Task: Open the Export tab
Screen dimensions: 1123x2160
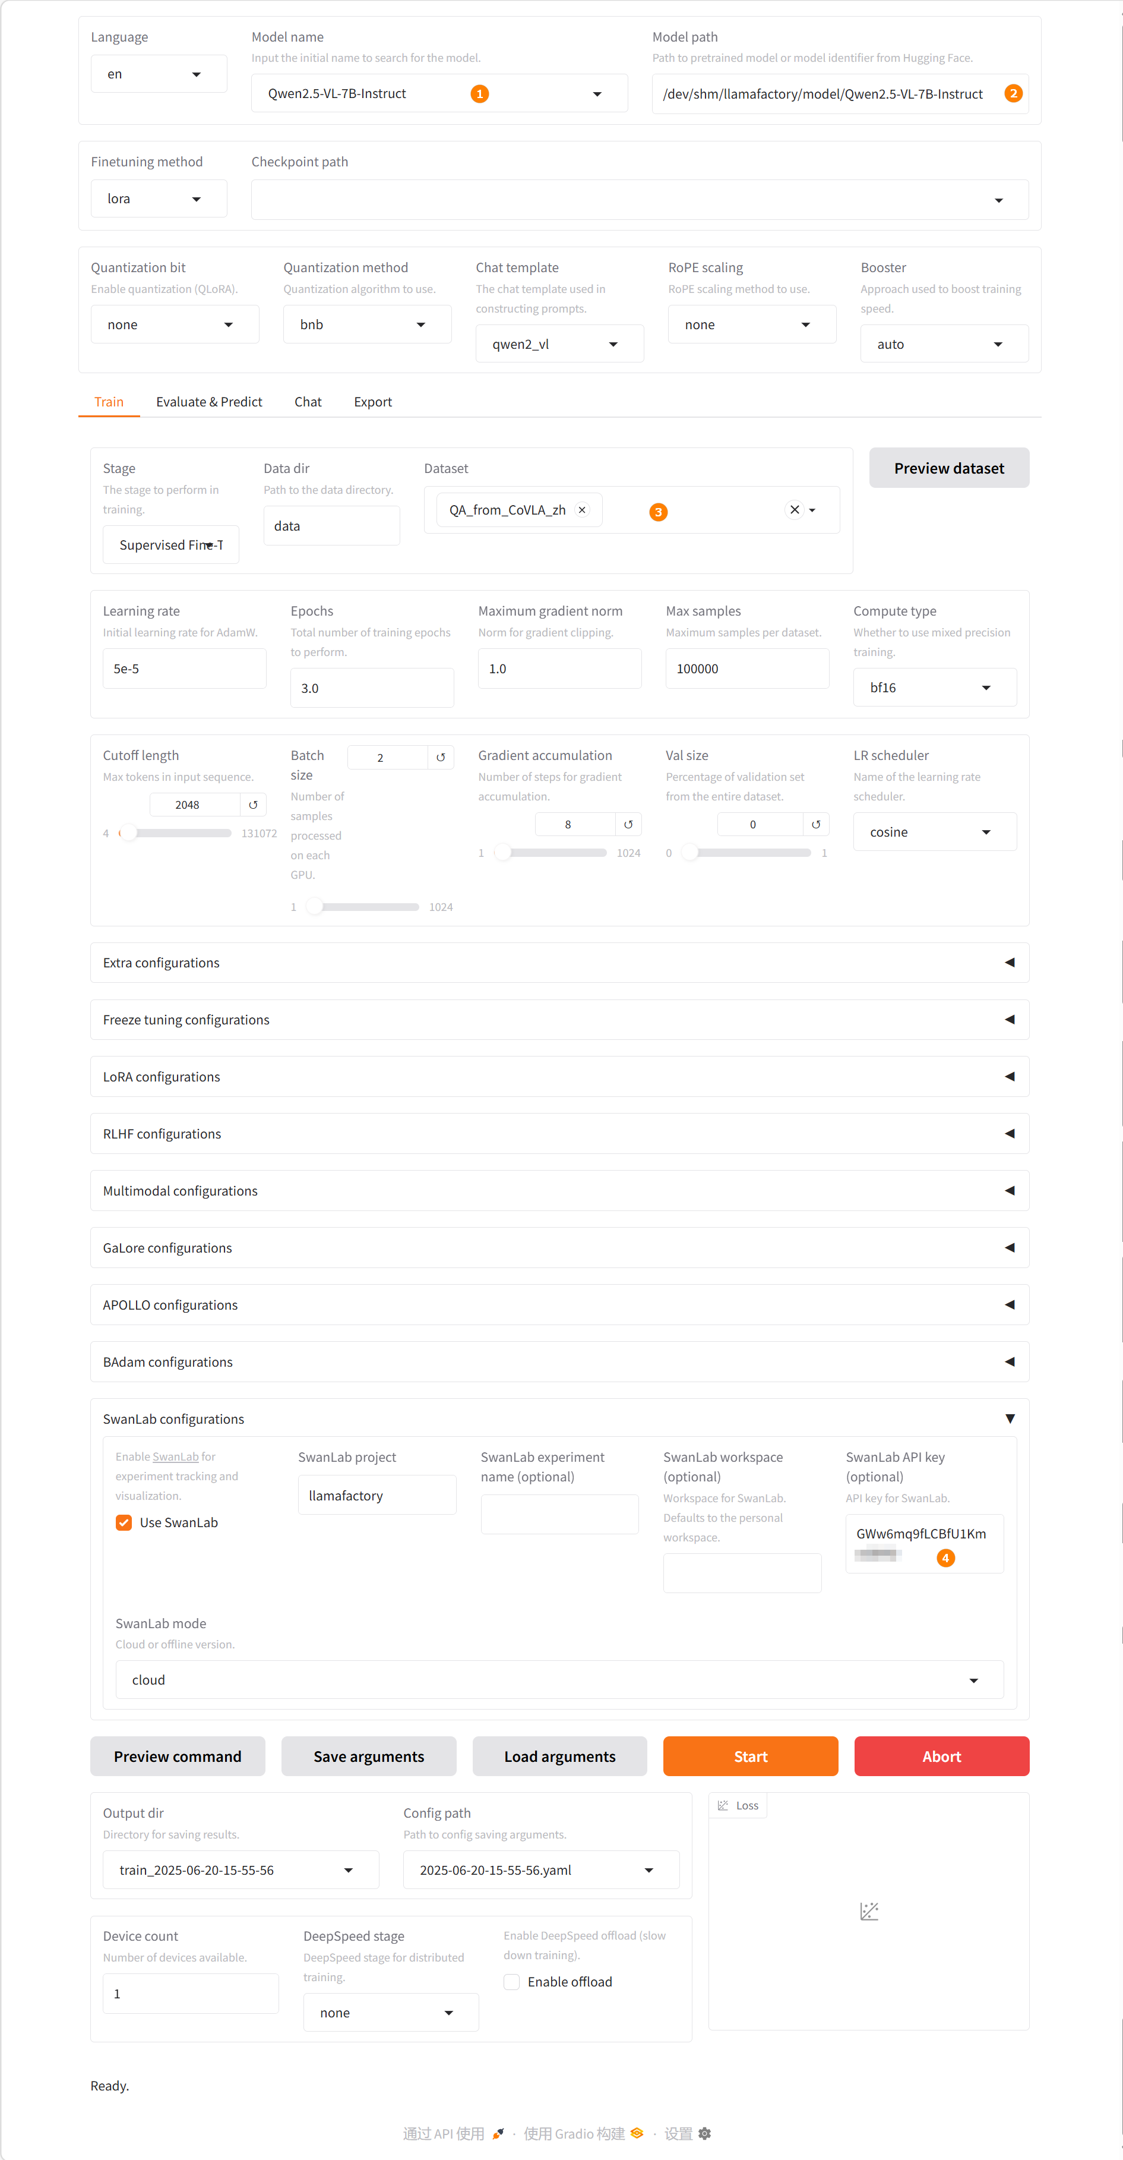Action: (x=372, y=402)
